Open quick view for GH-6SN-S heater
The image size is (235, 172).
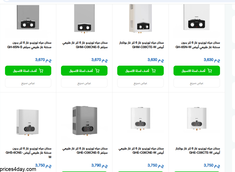point(28,83)
